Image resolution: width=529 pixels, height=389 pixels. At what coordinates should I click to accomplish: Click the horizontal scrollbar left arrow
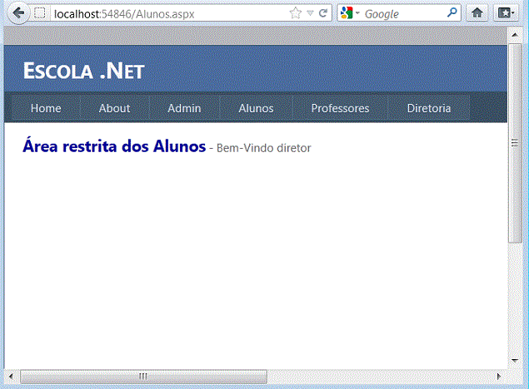(x=11, y=377)
